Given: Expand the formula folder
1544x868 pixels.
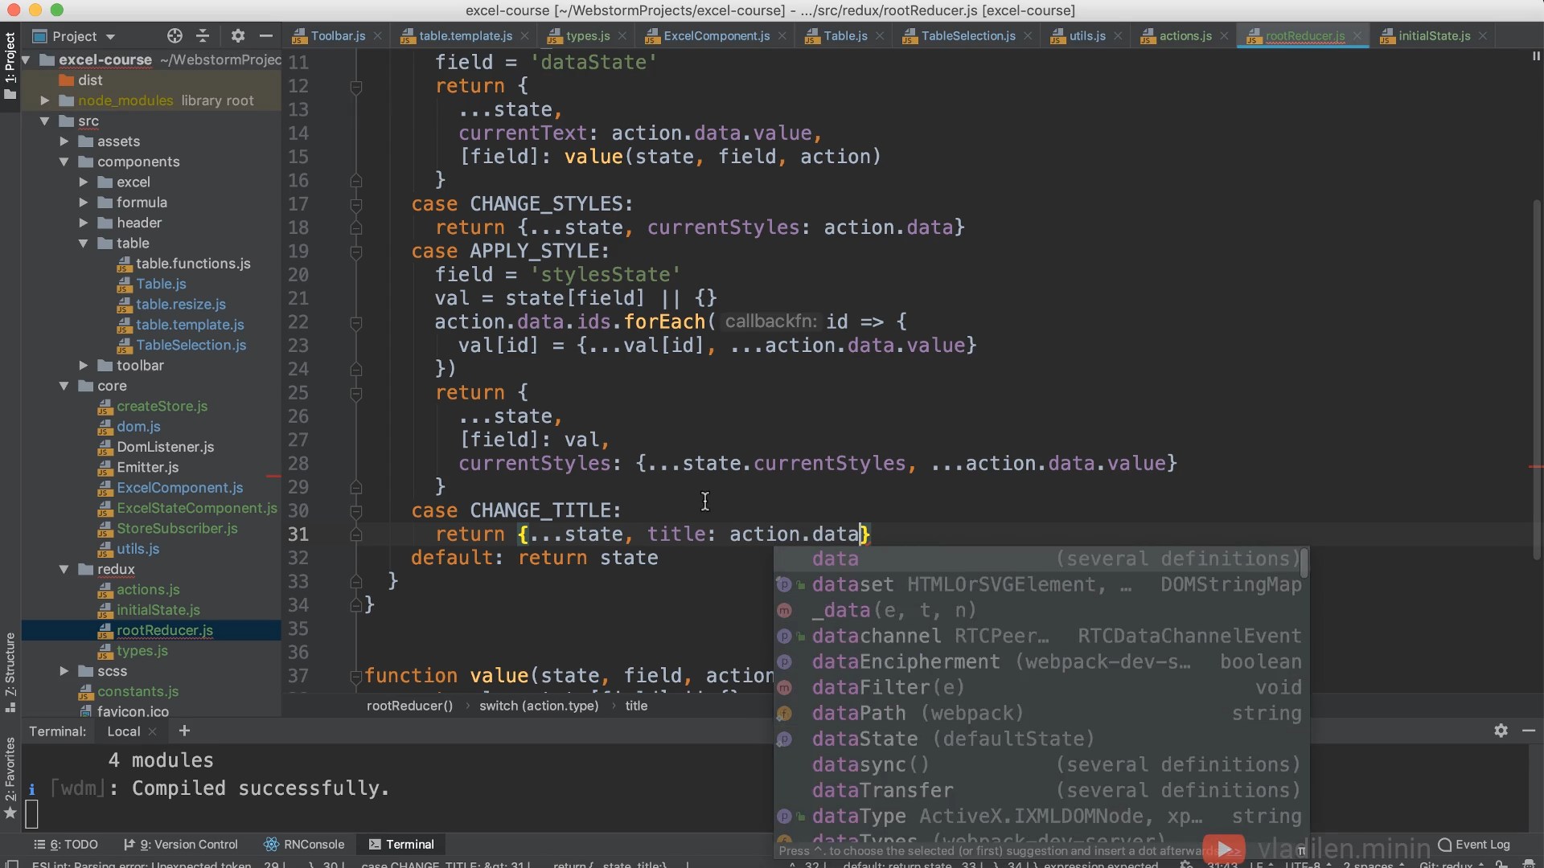Looking at the screenshot, I should [84, 203].
